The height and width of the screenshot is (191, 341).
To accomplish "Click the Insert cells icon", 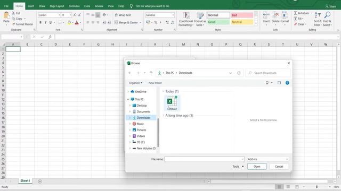I will tap(266, 15).
